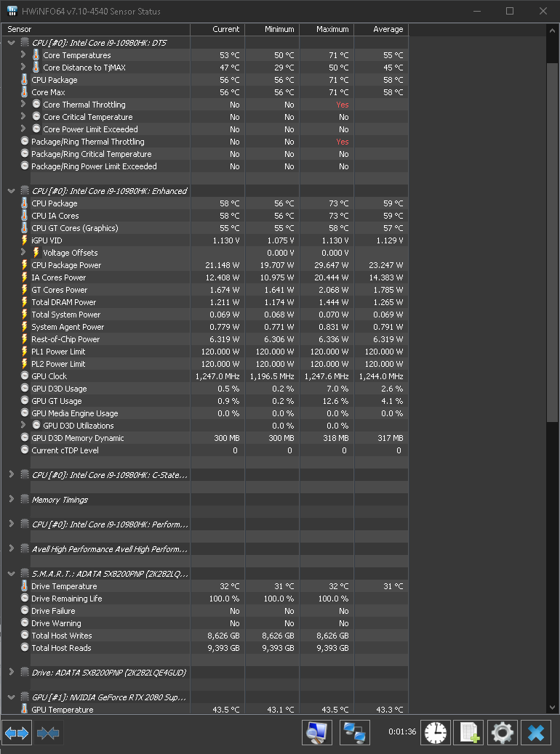Click the Drive Temperature thermometer icon
The width and height of the screenshot is (560, 754).
pos(25,585)
